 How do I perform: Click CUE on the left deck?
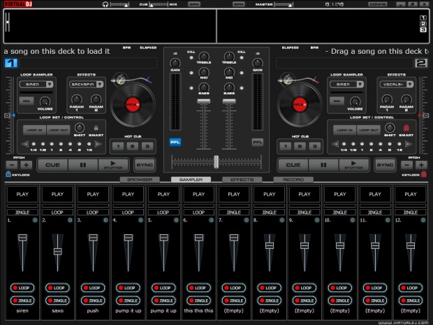tap(52, 165)
